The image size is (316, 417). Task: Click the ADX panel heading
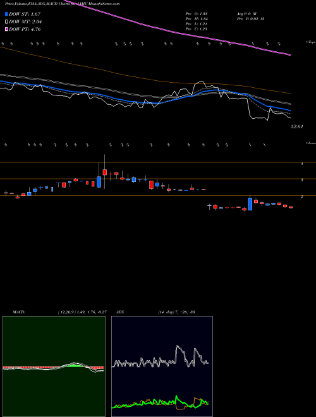tap(121, 312)
